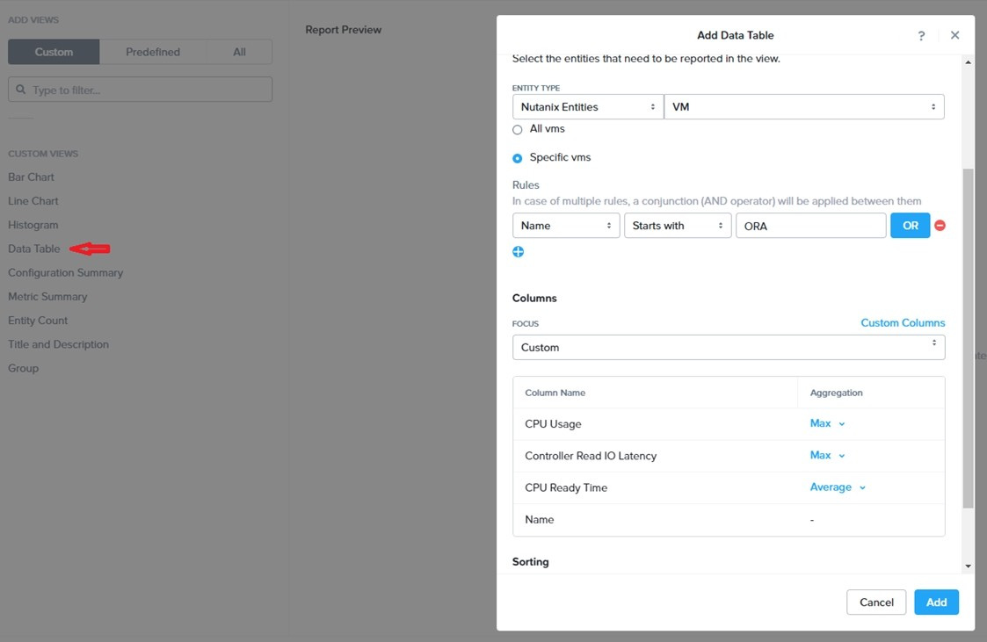Click the rule value field containing ORA
This screenshot has height=642, width=987.
(809, 226)
